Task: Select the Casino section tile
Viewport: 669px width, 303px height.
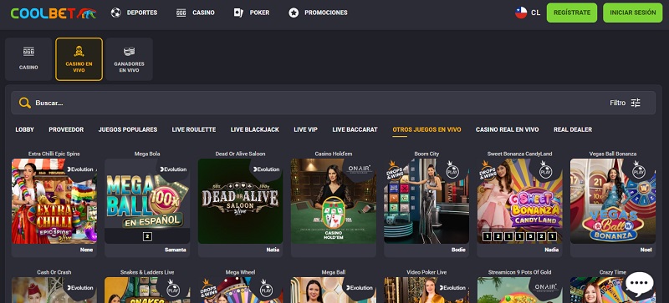Action: 28,59
